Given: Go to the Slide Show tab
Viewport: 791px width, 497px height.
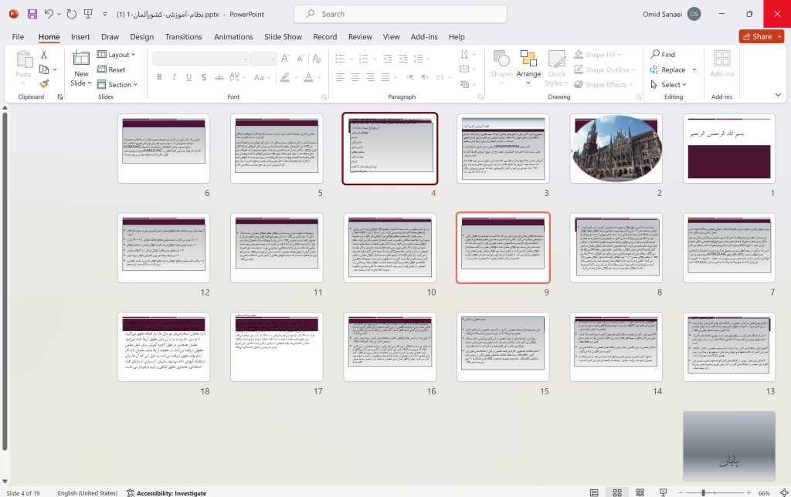Looking at the screenshot, I should (283, 37).
